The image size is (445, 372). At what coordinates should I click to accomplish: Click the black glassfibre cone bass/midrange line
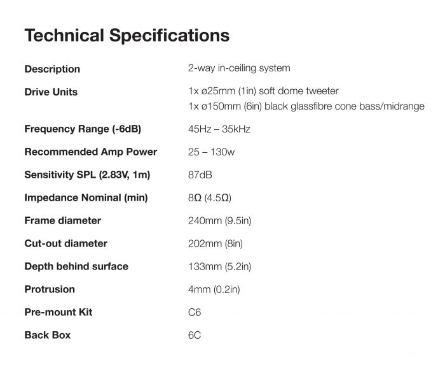click(306, 106)
